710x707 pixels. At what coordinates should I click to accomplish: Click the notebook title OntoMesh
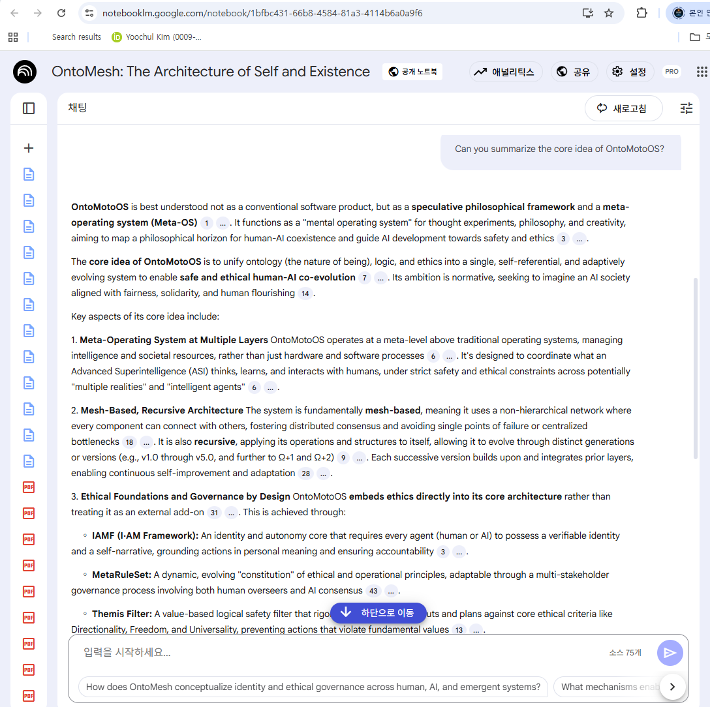tap(211, 72)
